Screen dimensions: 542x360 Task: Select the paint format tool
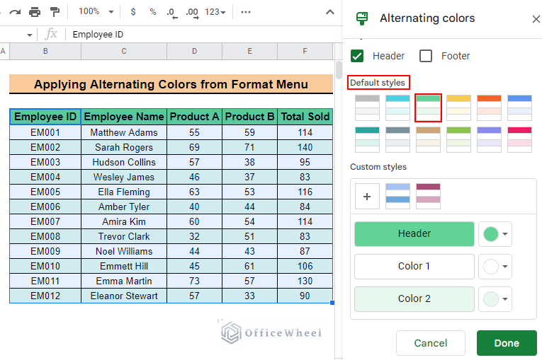pyautogui.click(x=55, y=12)
